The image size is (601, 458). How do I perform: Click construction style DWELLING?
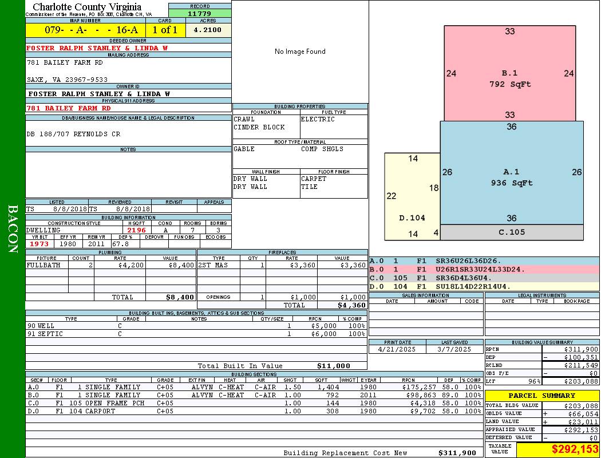44,230
